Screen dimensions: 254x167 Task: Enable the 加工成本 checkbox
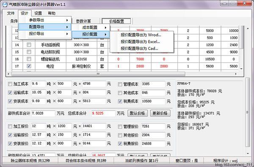coord(10,84)
